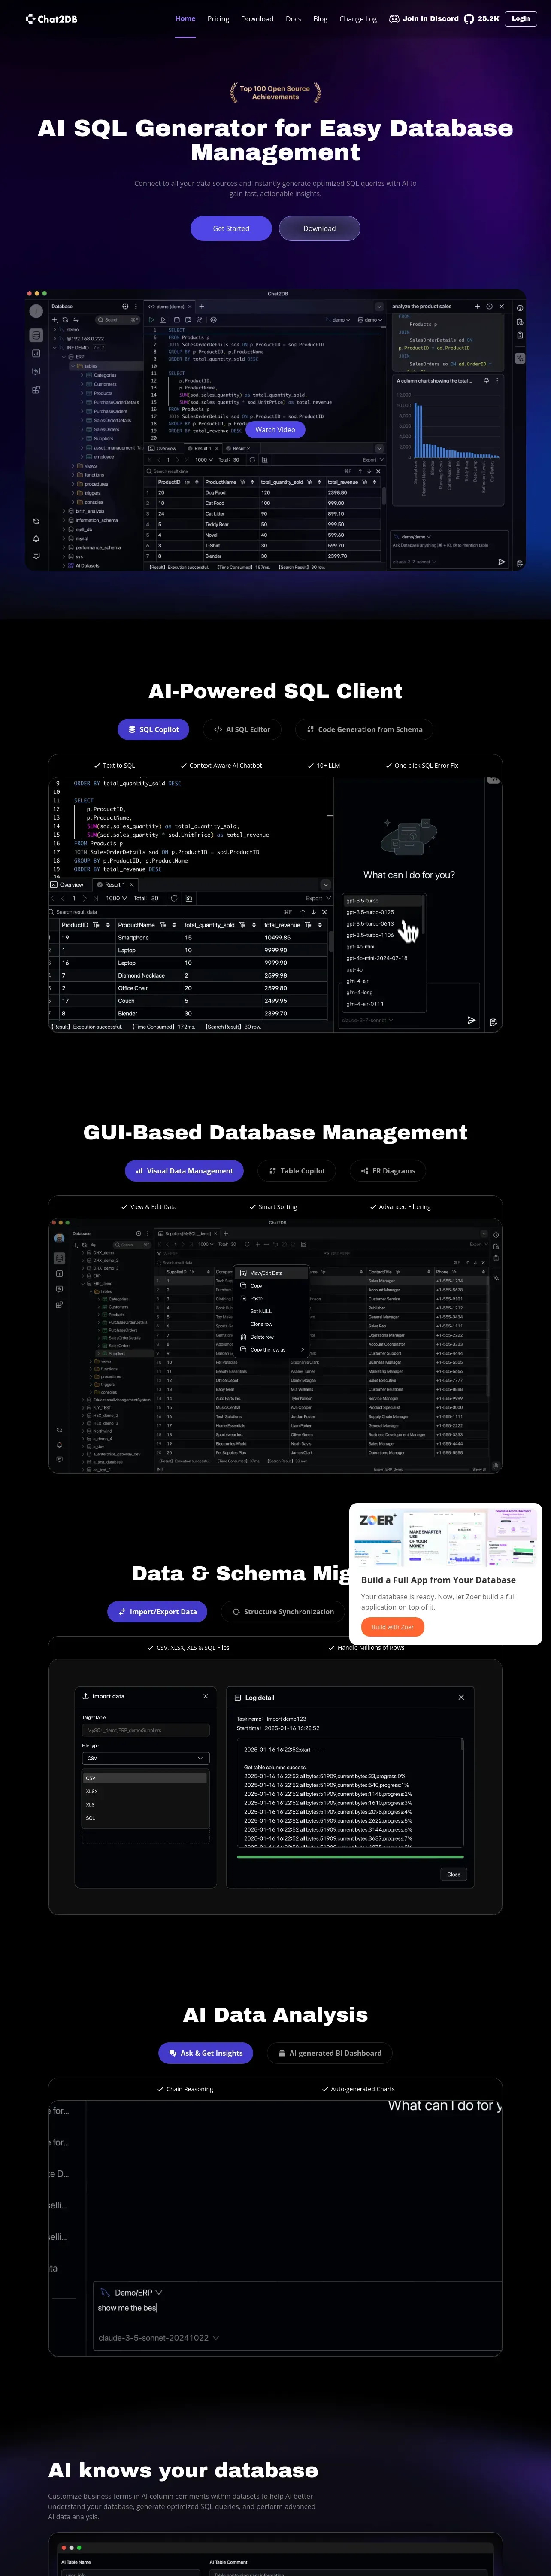Switch to Code Generation from Schema tab
Screen dimensions: 551x2576
pyautogui.click(x=364, y=730)
